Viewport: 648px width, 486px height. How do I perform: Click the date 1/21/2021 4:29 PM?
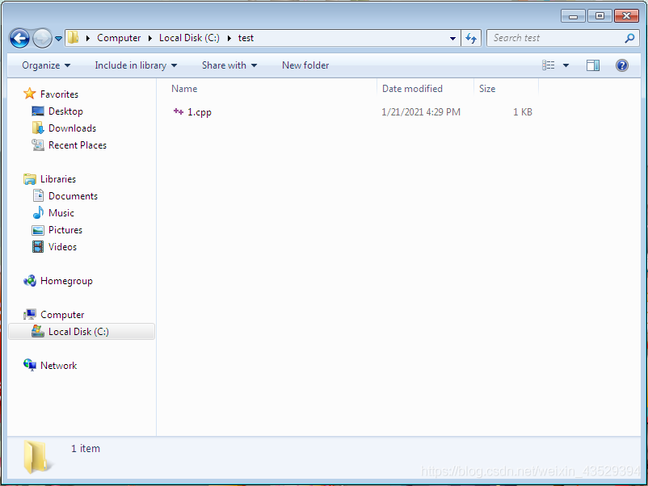point(421,112)
